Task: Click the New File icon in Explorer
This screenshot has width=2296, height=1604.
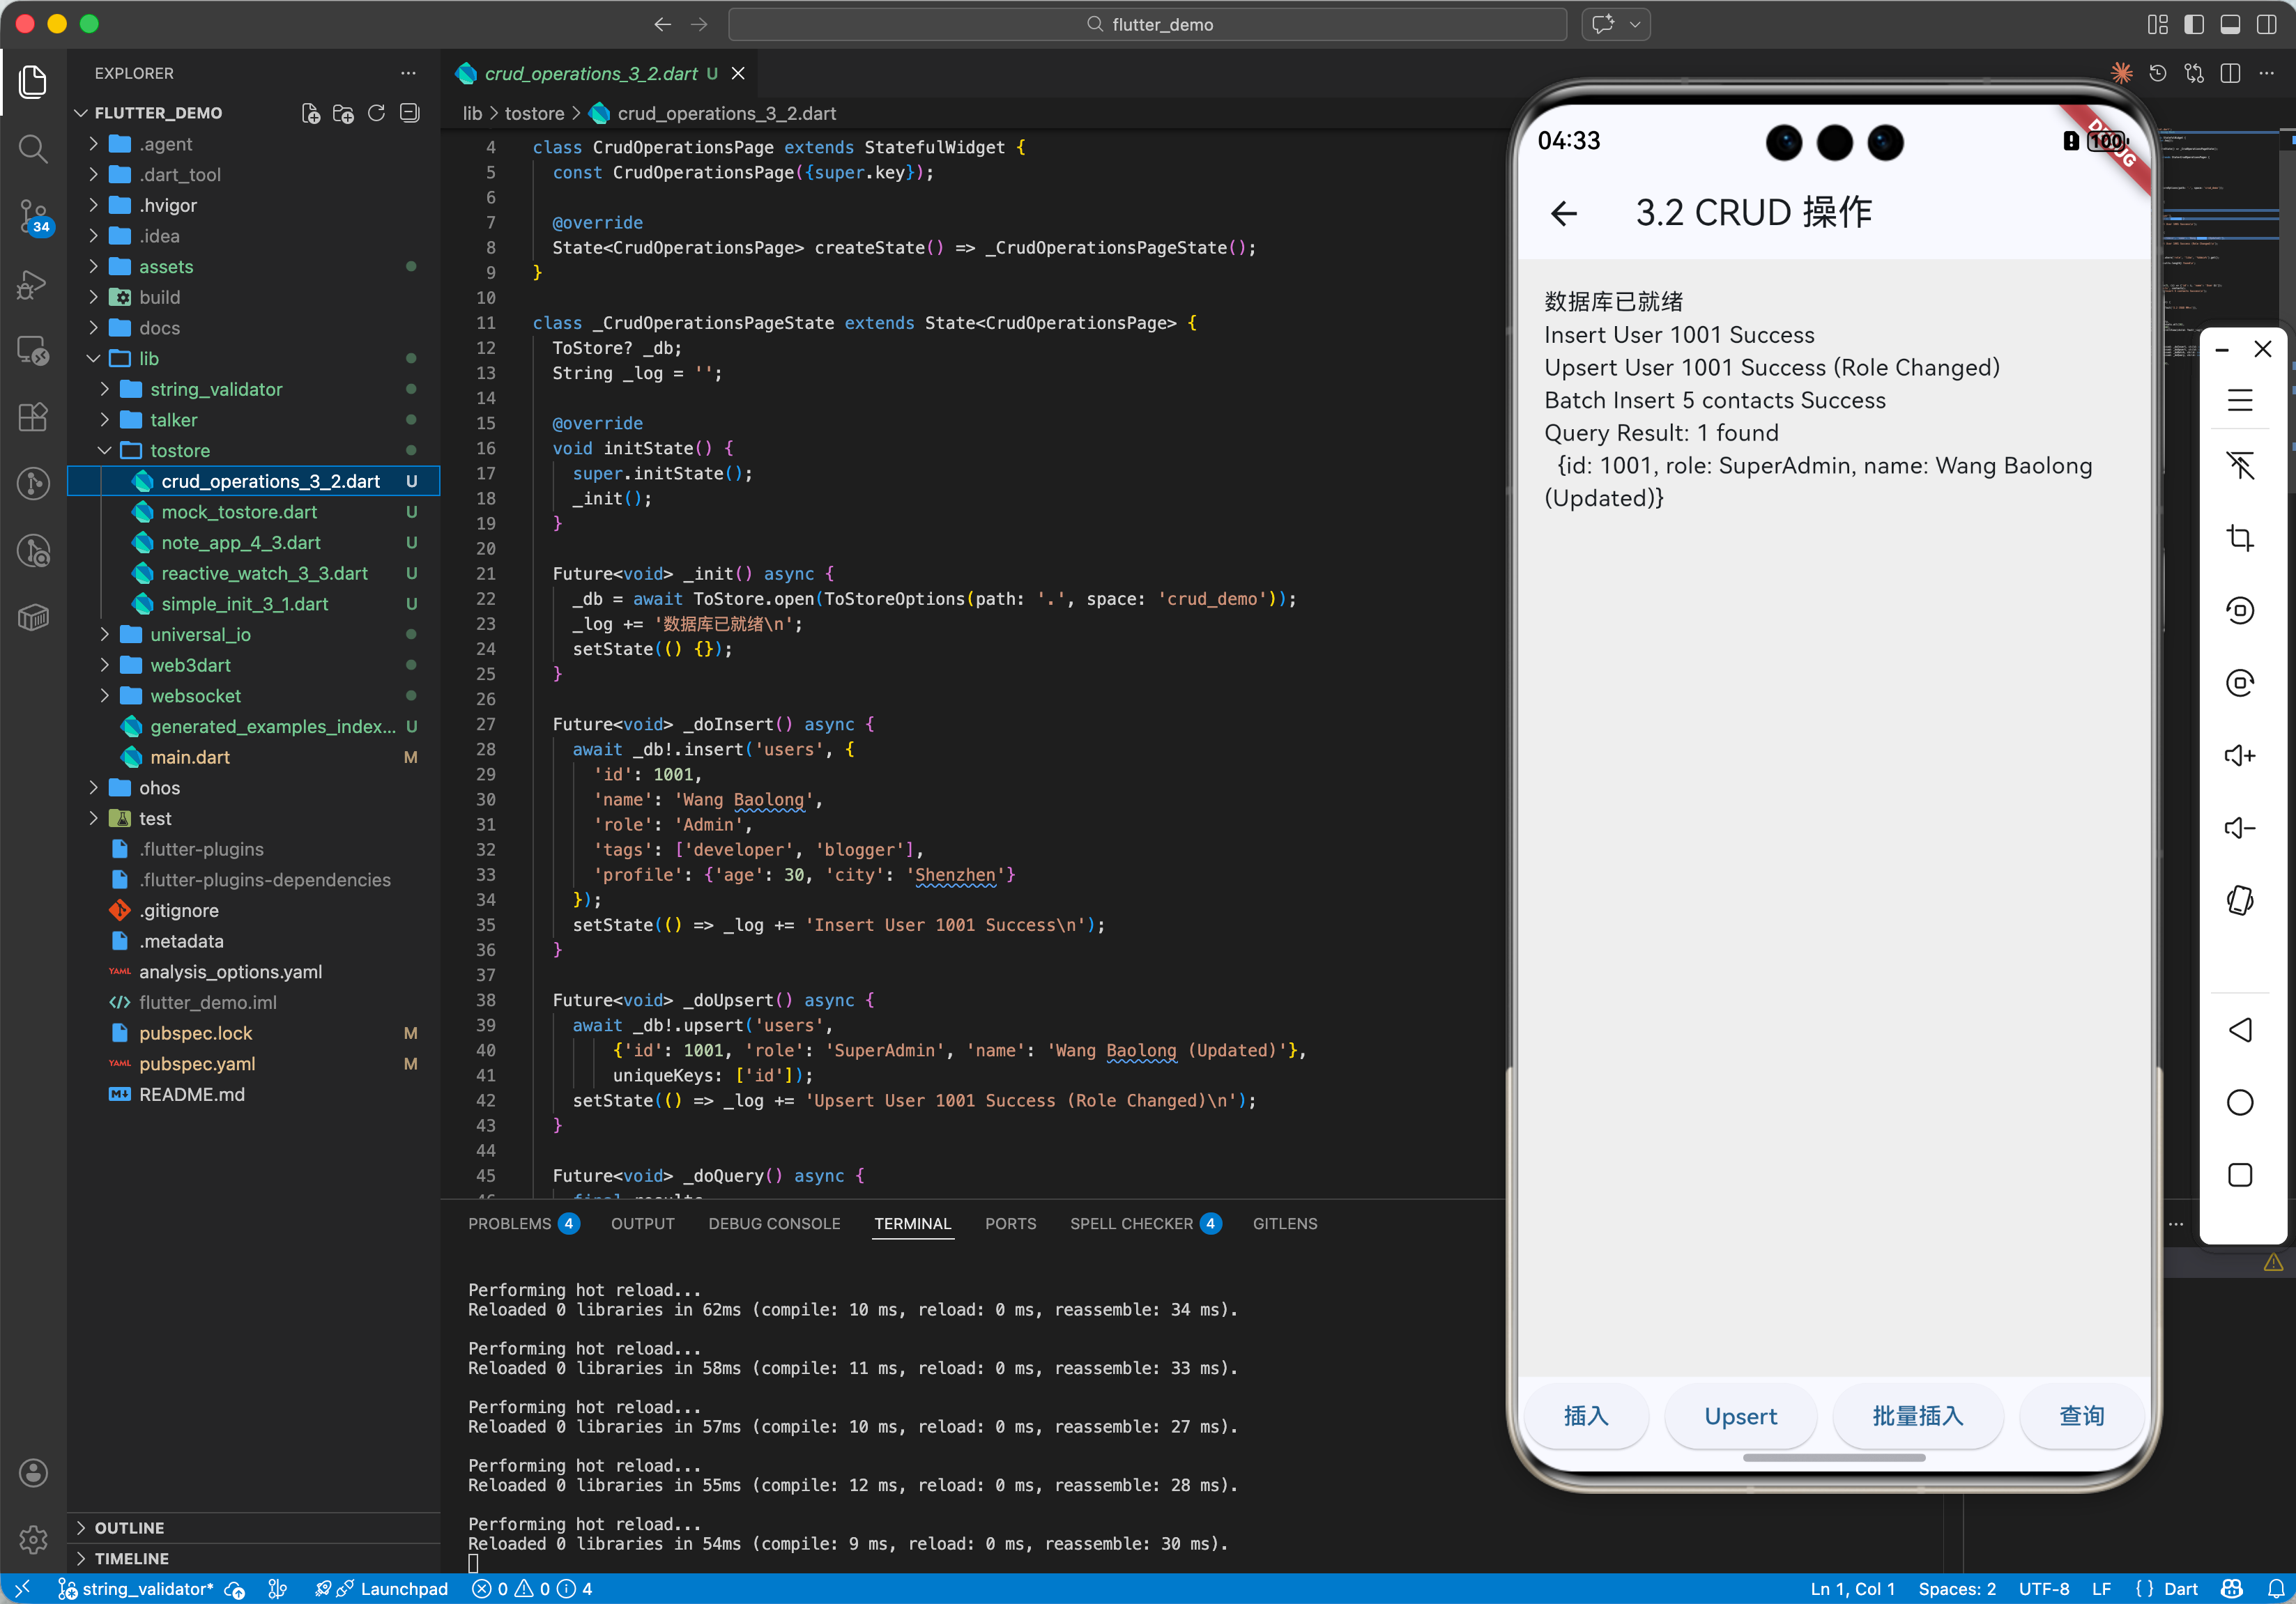Action: click(311, 113)
